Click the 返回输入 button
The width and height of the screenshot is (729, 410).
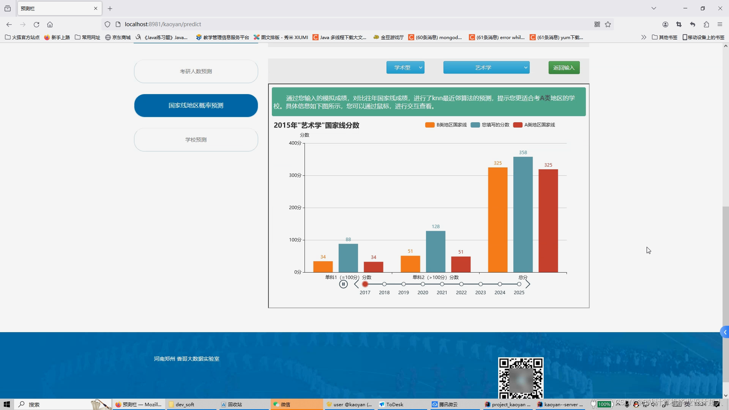pyautogui.click(x=564, y=68)
